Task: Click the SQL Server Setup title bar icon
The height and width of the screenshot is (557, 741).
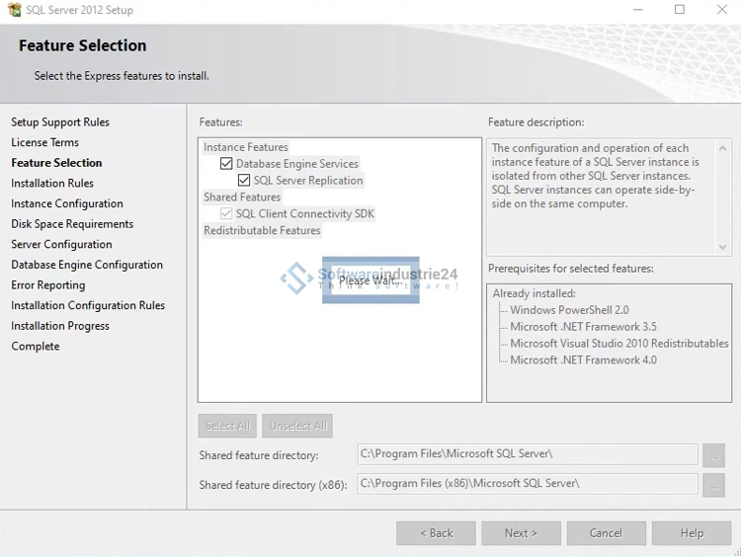Action: [13, 10]
